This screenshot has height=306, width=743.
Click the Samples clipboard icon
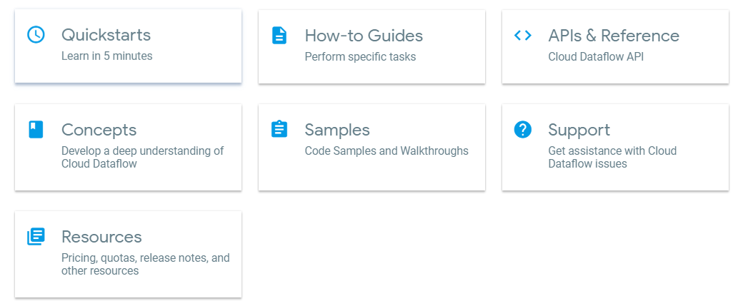coord(279,129)
